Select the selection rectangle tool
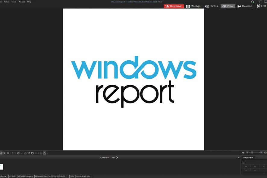Viewport: 267px width, 178px height. (5, 153)
